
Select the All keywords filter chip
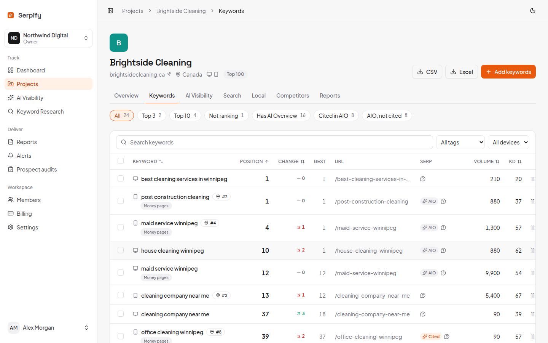[x=122, y=115]
